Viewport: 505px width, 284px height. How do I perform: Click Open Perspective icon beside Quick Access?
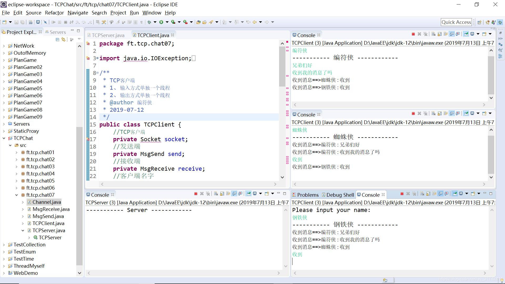tap(479, 22)
